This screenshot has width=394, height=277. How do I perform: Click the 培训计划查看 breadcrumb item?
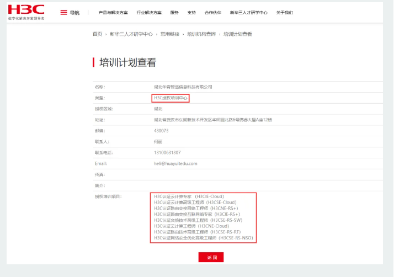(238, 34)
